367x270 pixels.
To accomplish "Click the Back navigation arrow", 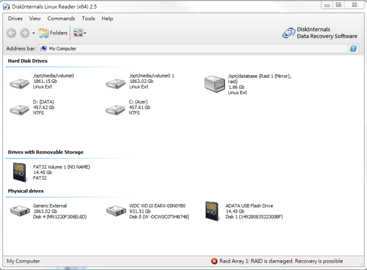I will point(12,33).
